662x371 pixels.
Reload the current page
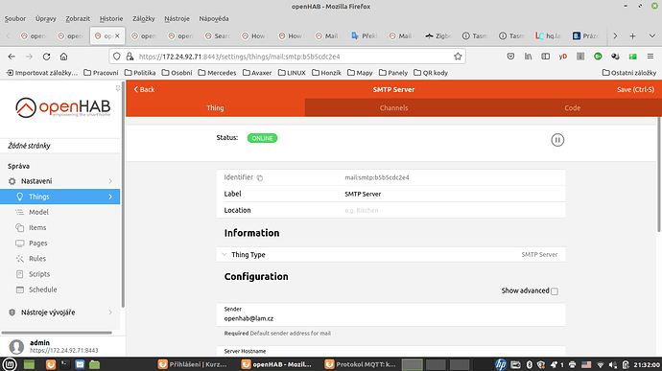coord(46,57)
